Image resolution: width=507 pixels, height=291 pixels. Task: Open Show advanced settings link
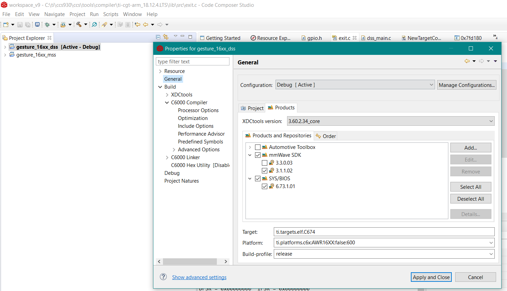199,277
